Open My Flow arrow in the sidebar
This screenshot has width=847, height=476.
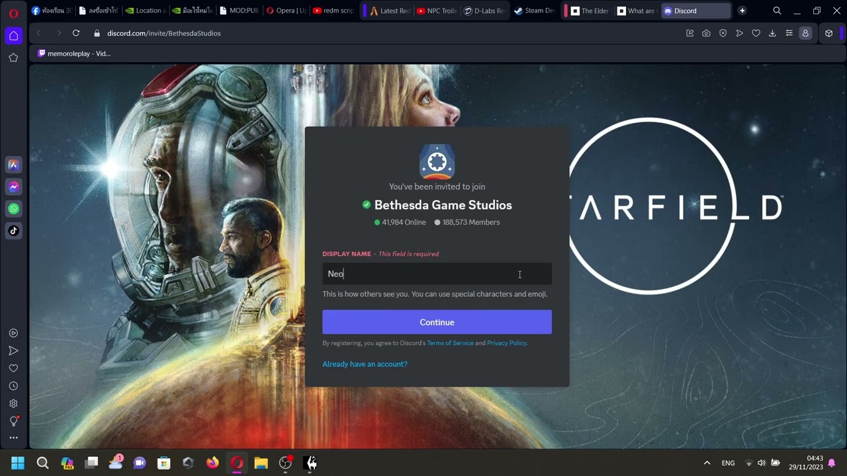point(13,350)
